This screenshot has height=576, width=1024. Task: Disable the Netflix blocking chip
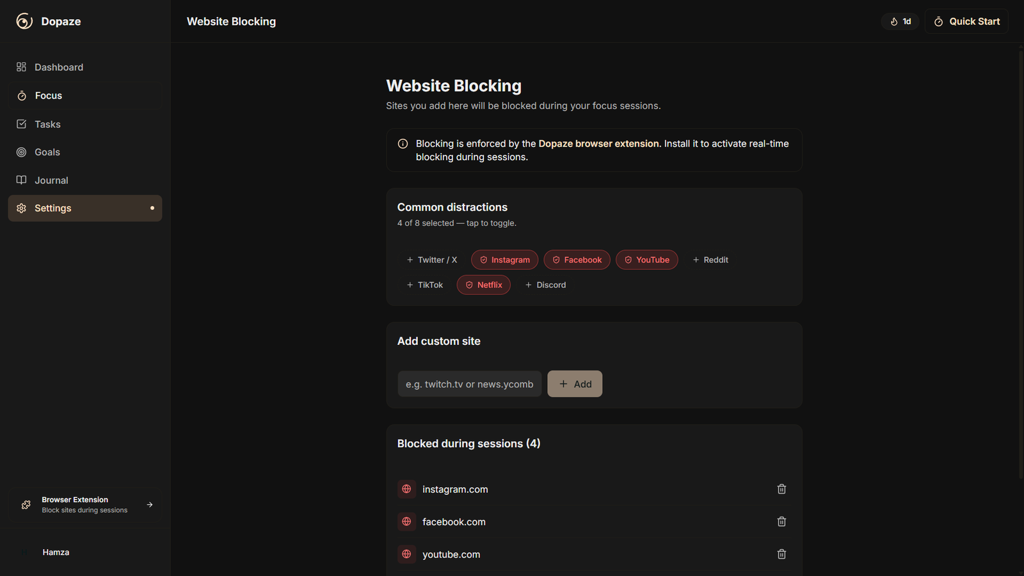click(483, 285)
